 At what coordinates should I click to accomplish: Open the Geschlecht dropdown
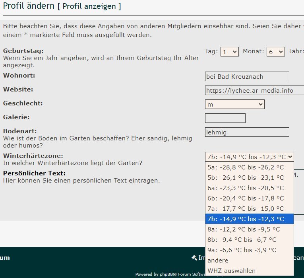(x=234, y=104)
